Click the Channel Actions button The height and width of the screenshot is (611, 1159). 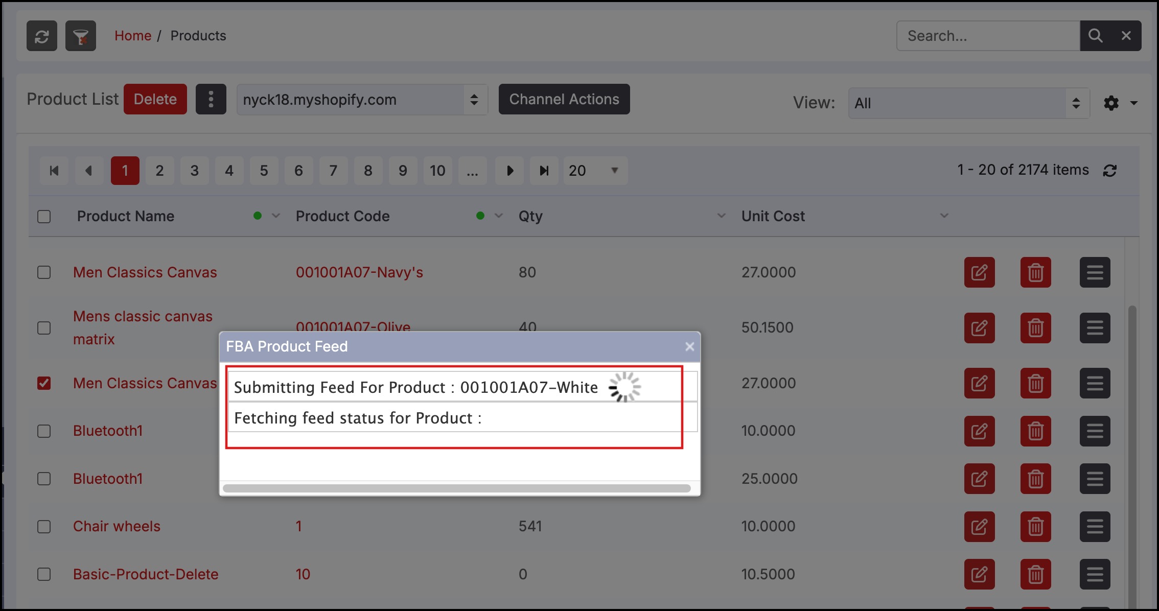coord(564,99)
